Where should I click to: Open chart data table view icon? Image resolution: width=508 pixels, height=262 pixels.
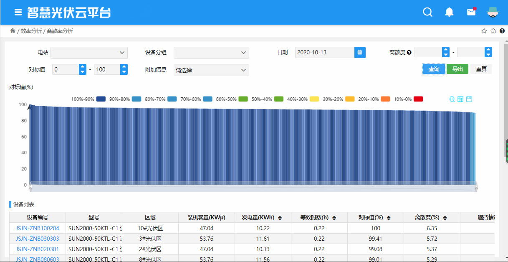click(460, 99)
